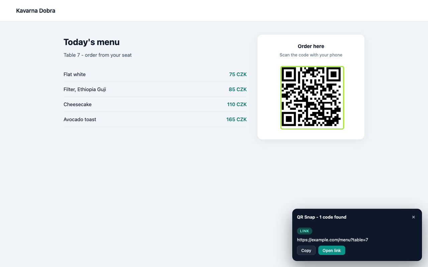The image size is (428, 267).
Task: Click the Kavarna Dobra site title
Action: (36, 11)
